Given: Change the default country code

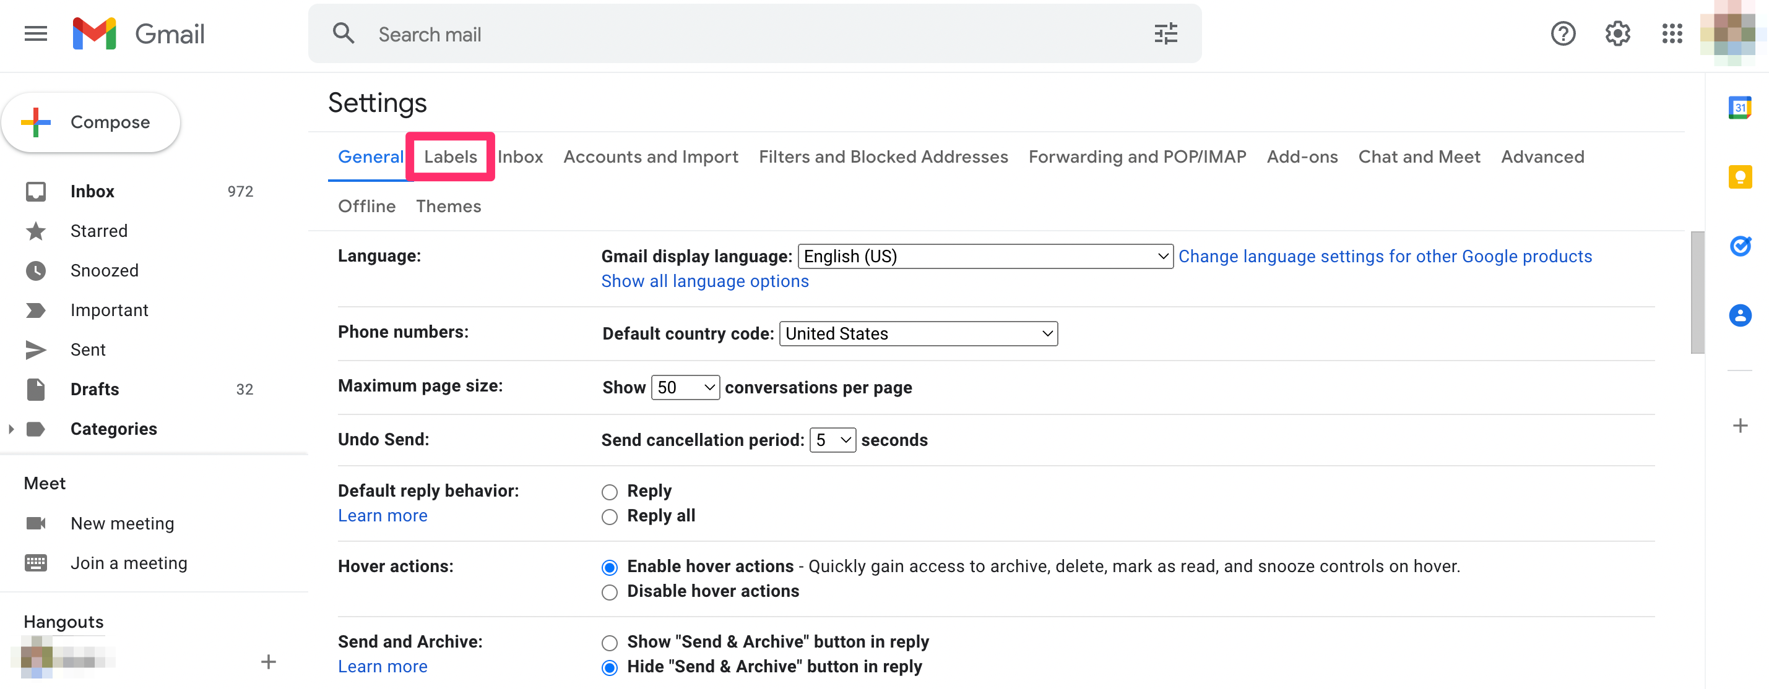Looking at the screenshot, I should [x=918, y=333].
